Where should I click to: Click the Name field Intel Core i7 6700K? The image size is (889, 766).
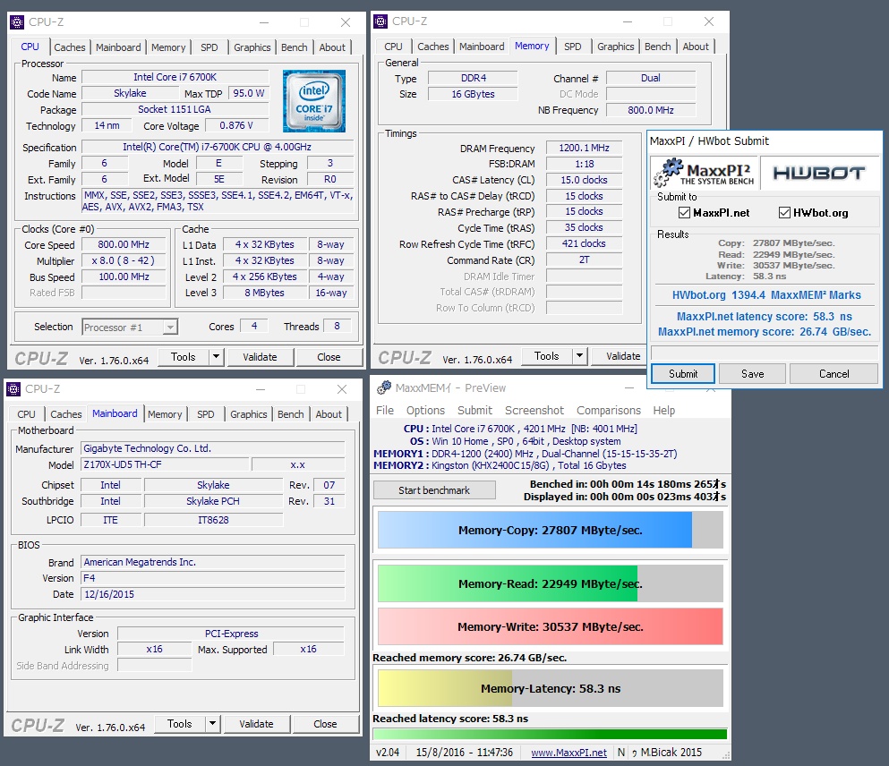tap(175, 77)
